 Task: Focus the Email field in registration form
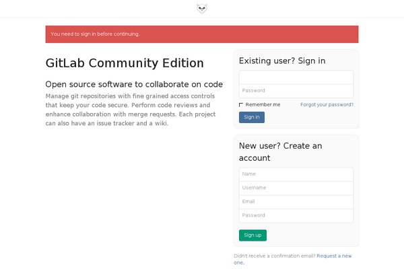(296, 202)
